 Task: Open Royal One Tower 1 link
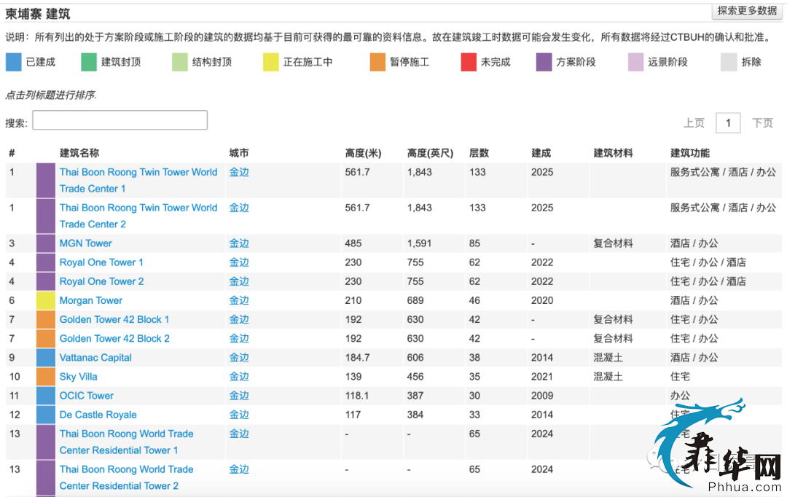point(101,262)
